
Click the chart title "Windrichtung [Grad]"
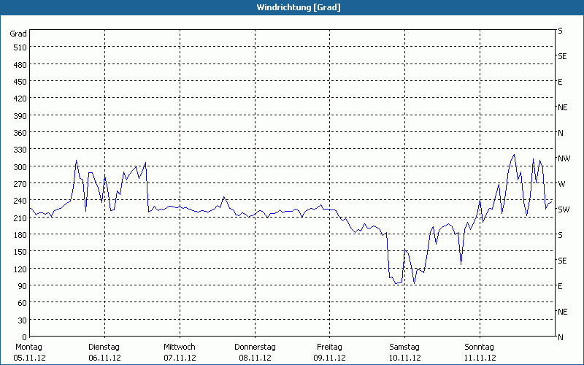tap(299, 7)
